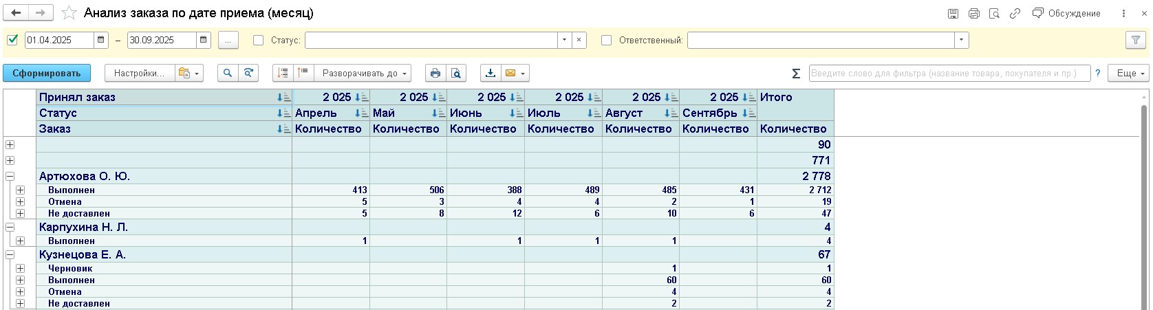Collapse the Артюхова О. Ю. group

10,177
